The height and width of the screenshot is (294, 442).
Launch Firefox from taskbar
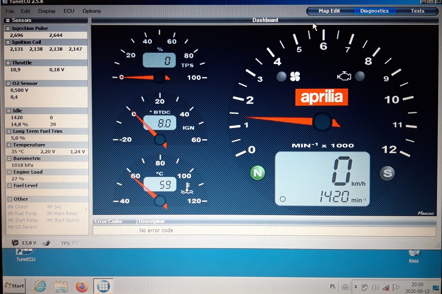[x=82, y=286]
